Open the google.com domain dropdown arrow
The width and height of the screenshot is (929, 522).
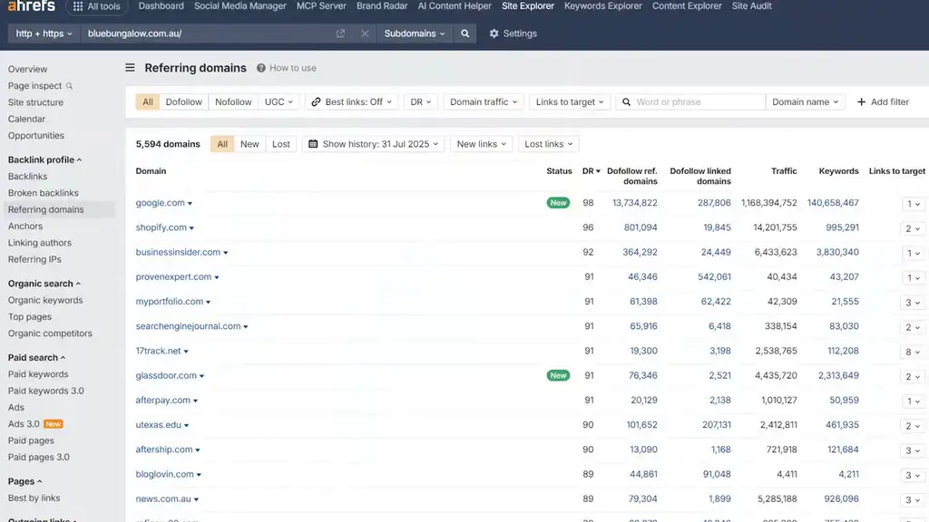190,204
